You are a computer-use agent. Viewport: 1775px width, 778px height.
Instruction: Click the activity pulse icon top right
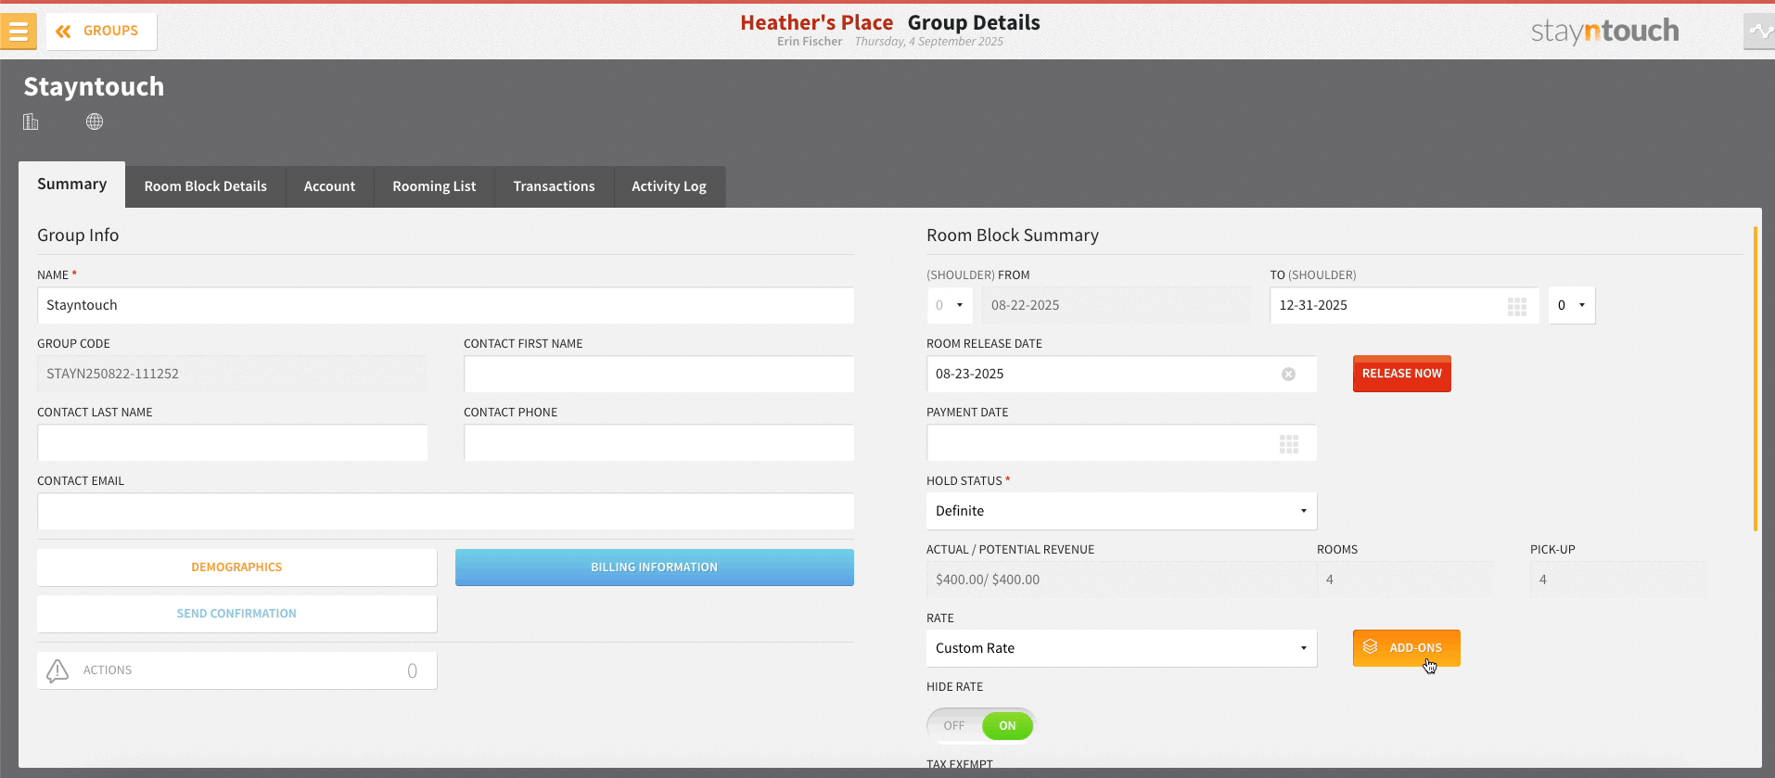point(1759,32)
